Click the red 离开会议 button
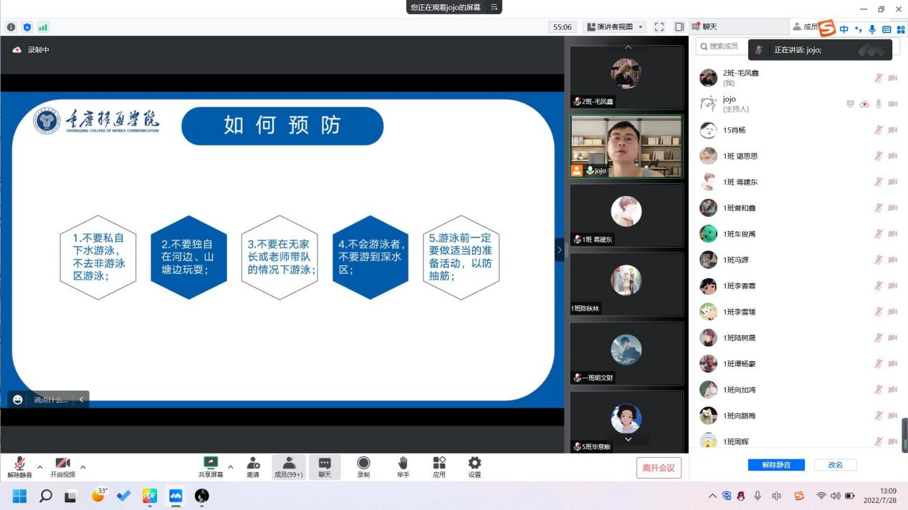The width and height of the screenshot is (908, 510). tap(659, 468)
